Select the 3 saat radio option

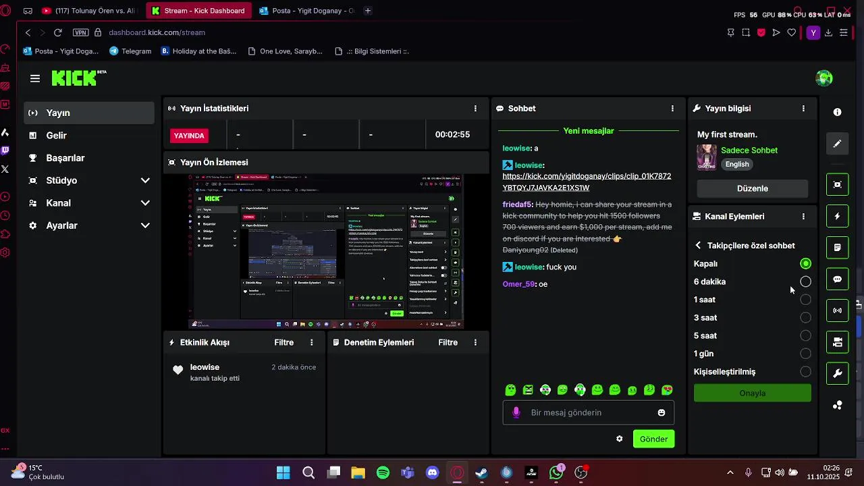pos(805,317)
